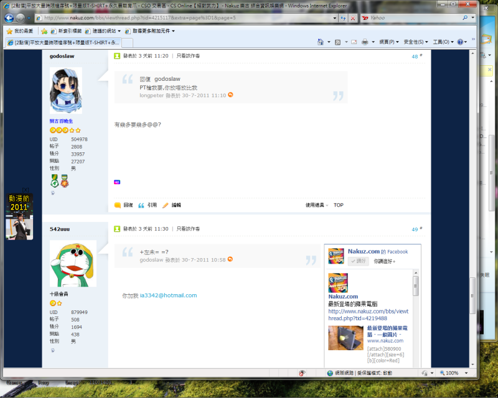Click the printer icon
This screenshot has width=498, height=398.
tap(365, 42)
